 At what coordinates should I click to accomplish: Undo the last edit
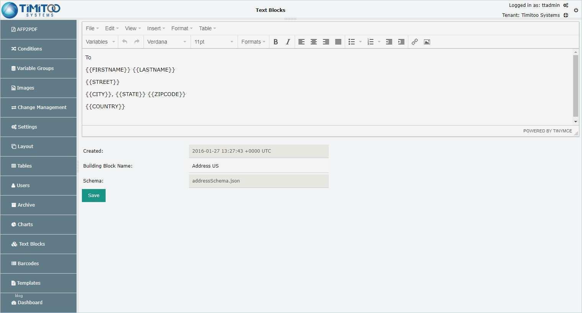pos(125,42)
